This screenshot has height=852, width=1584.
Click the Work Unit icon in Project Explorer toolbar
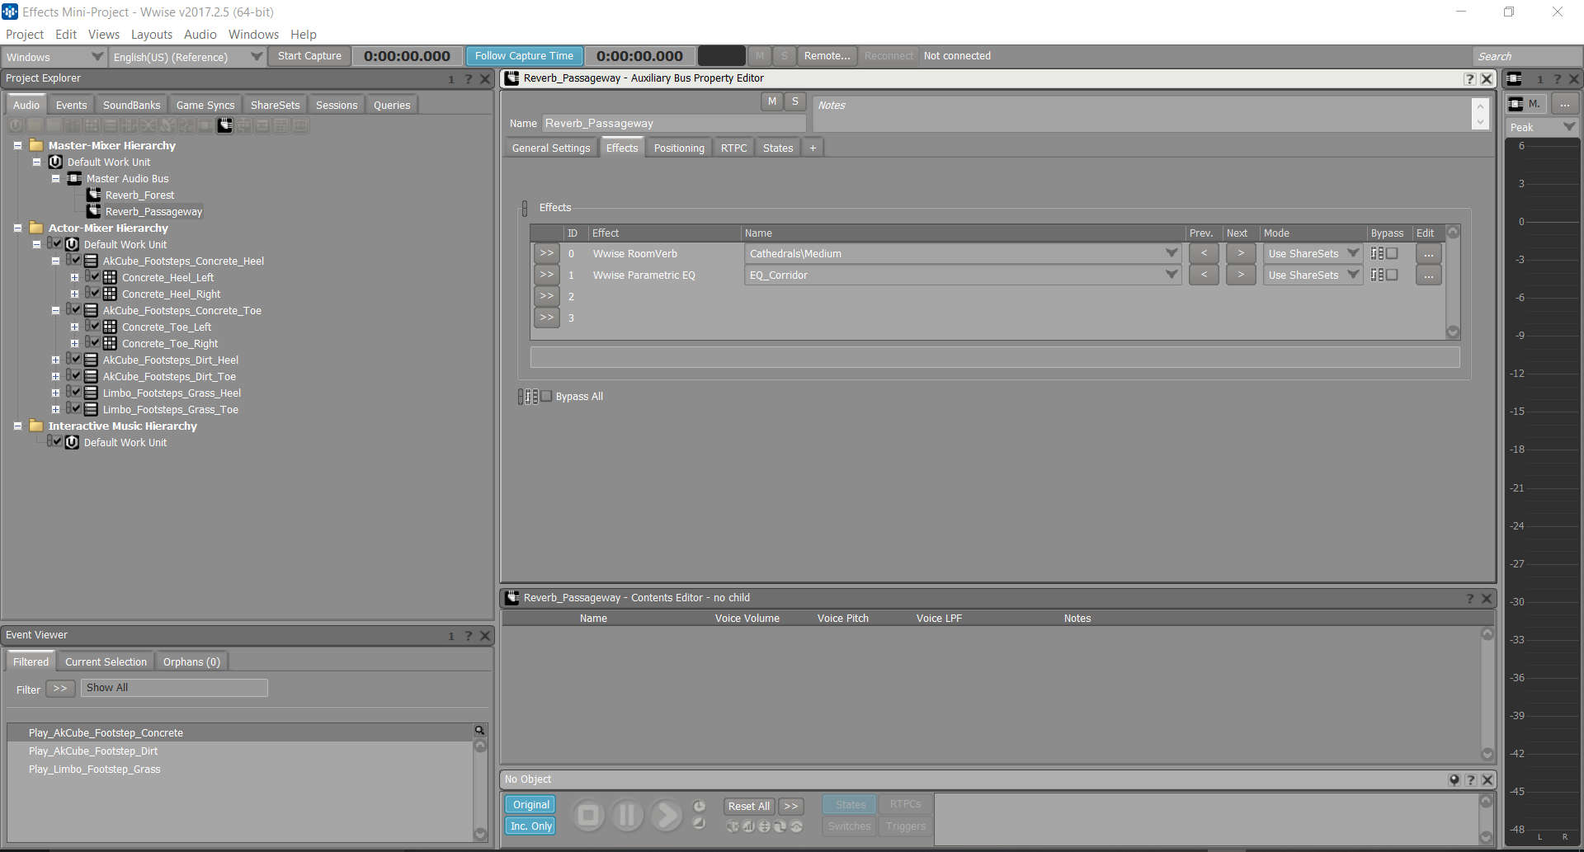point(16,125)
